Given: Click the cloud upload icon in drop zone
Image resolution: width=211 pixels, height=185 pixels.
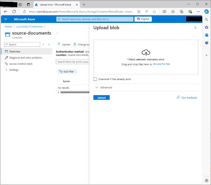Looking at the screenshot, I should point(146,52).
